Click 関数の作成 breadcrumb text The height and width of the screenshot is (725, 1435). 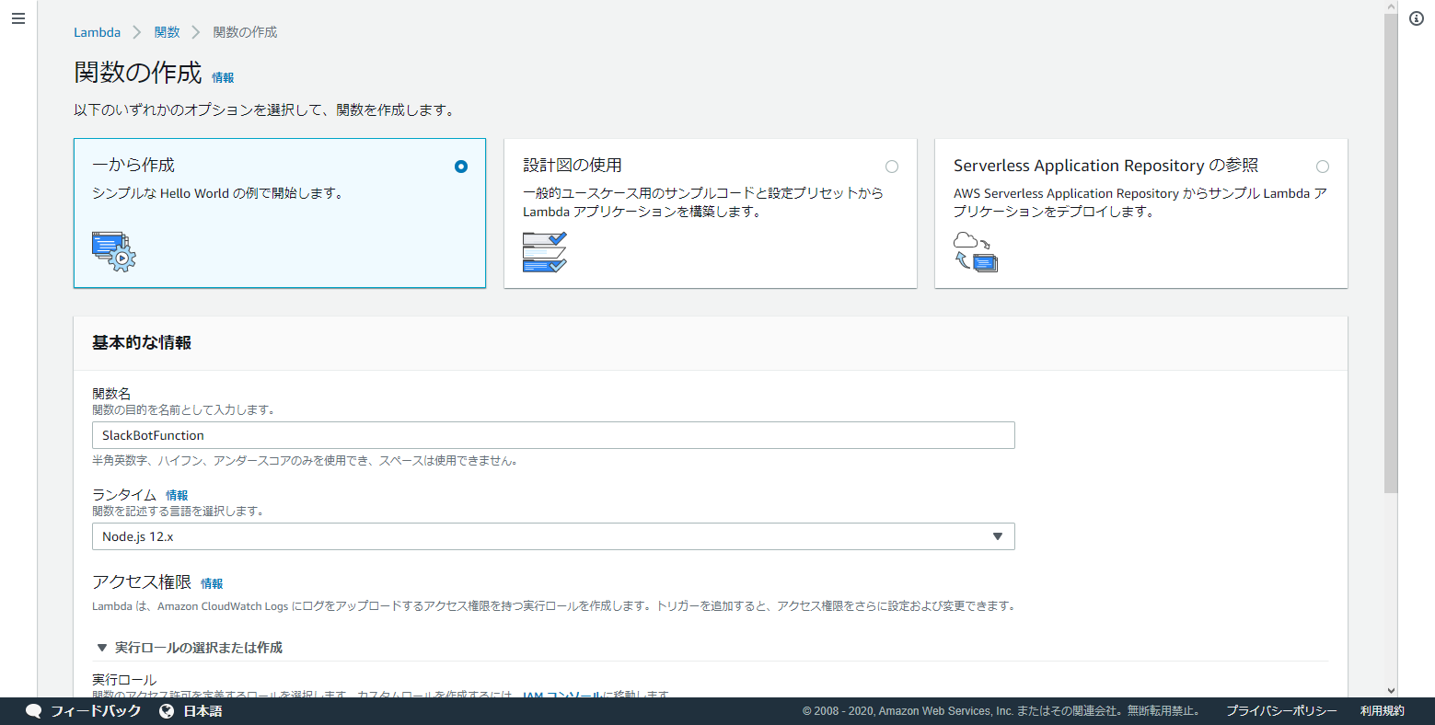(x=245, y=32)
